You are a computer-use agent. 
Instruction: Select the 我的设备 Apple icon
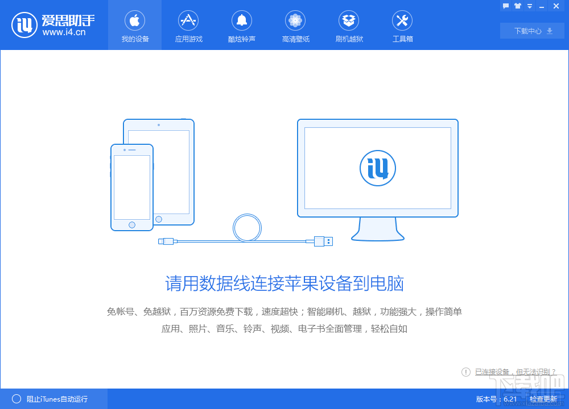(135, 21)
